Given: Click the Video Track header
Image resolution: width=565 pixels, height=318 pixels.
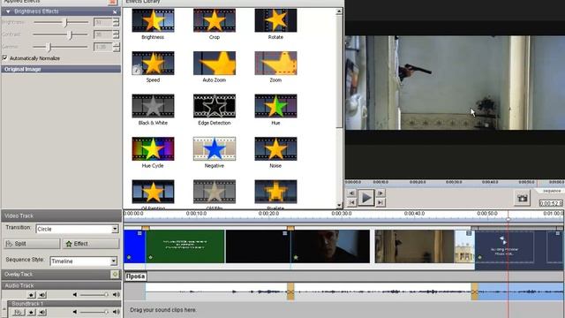Looking at the screenshot, I should click(61, 216).
